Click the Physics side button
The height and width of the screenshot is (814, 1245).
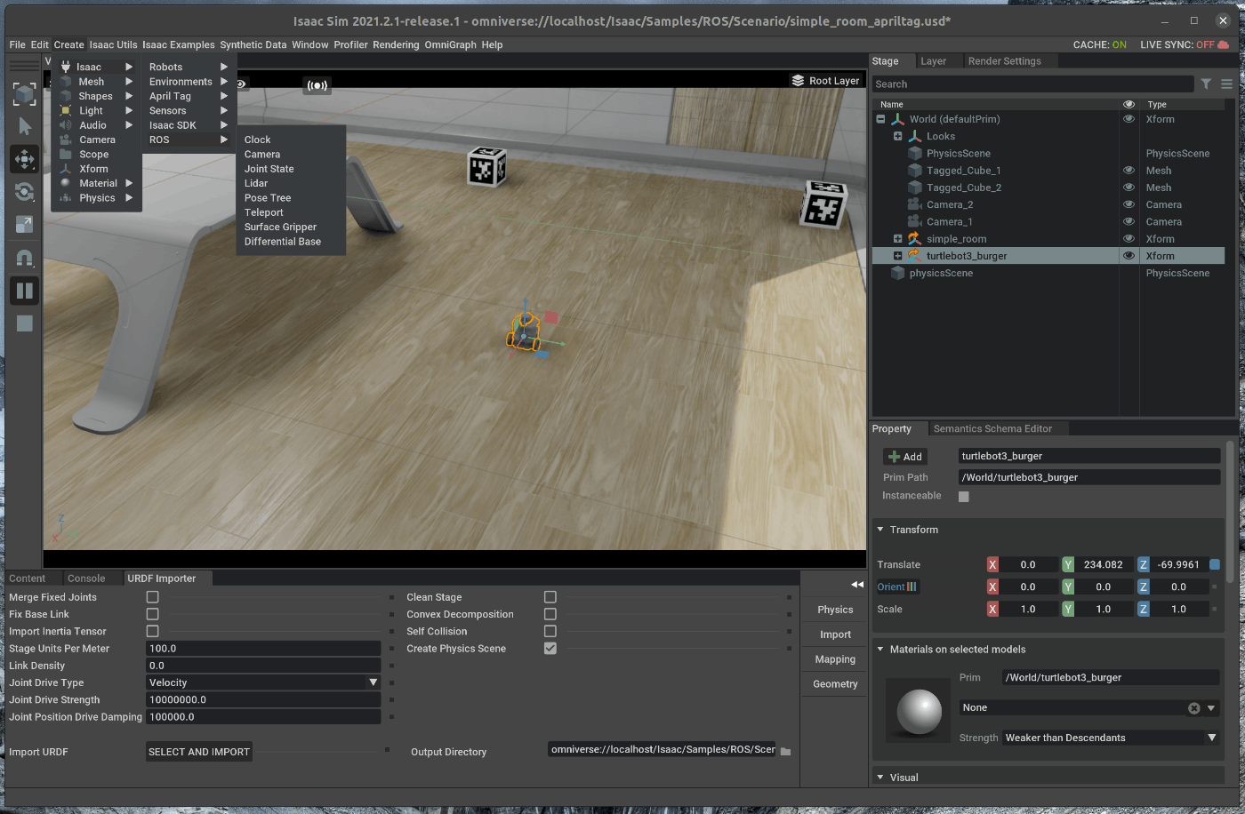(x=835, y=610)
